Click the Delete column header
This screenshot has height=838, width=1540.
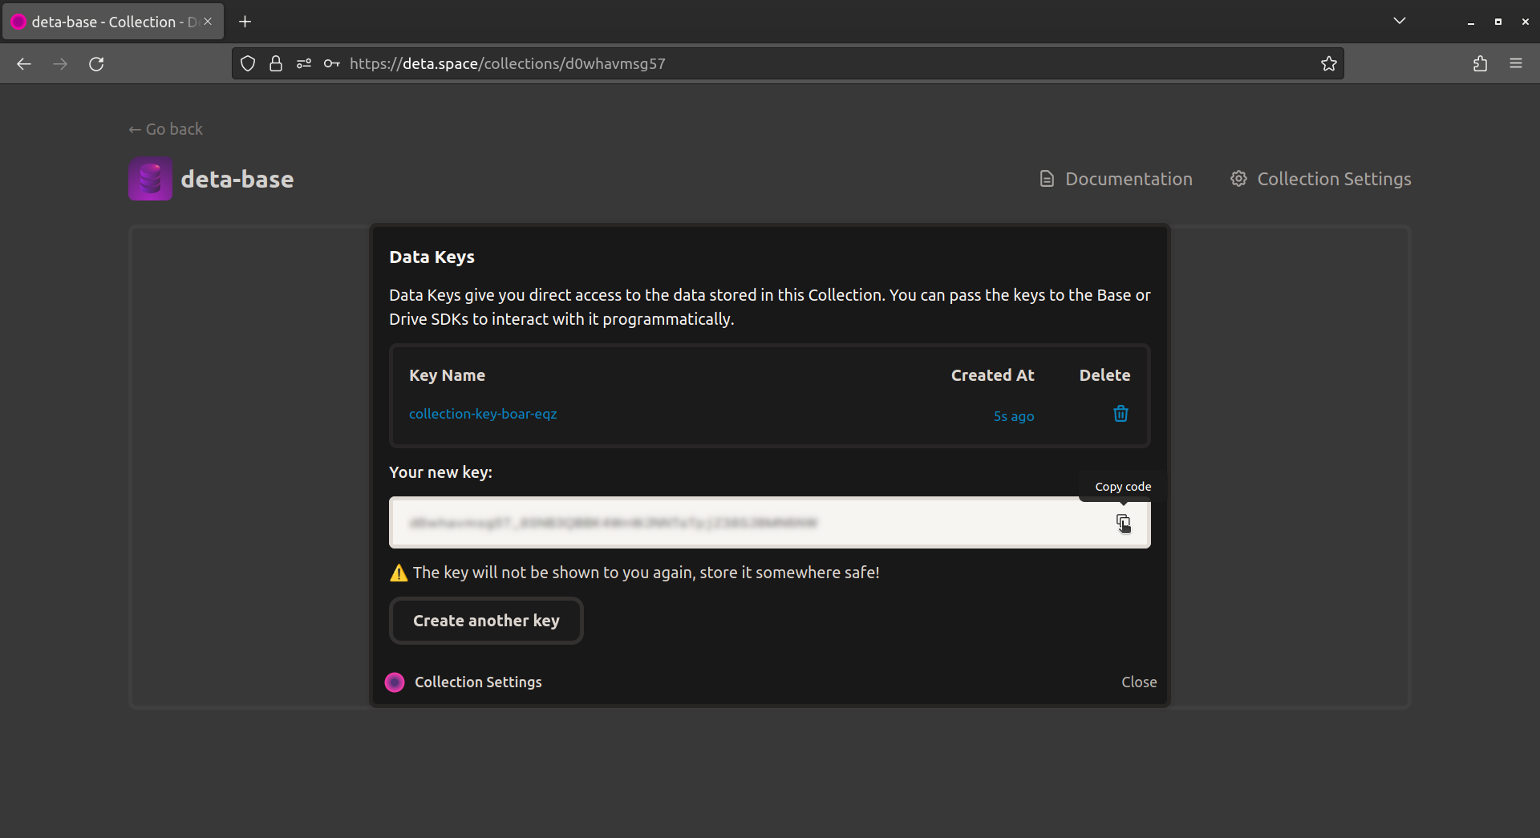[x=1104, y=375]
